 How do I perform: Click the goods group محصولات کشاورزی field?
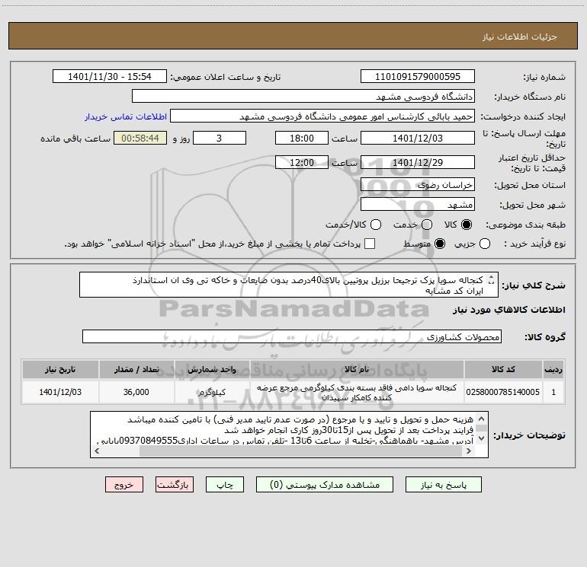pyautogui.click(x=292, y=336)
